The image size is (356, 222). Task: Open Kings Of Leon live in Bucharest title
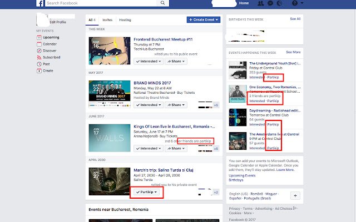pyautogui.click(x=174, y=127)
